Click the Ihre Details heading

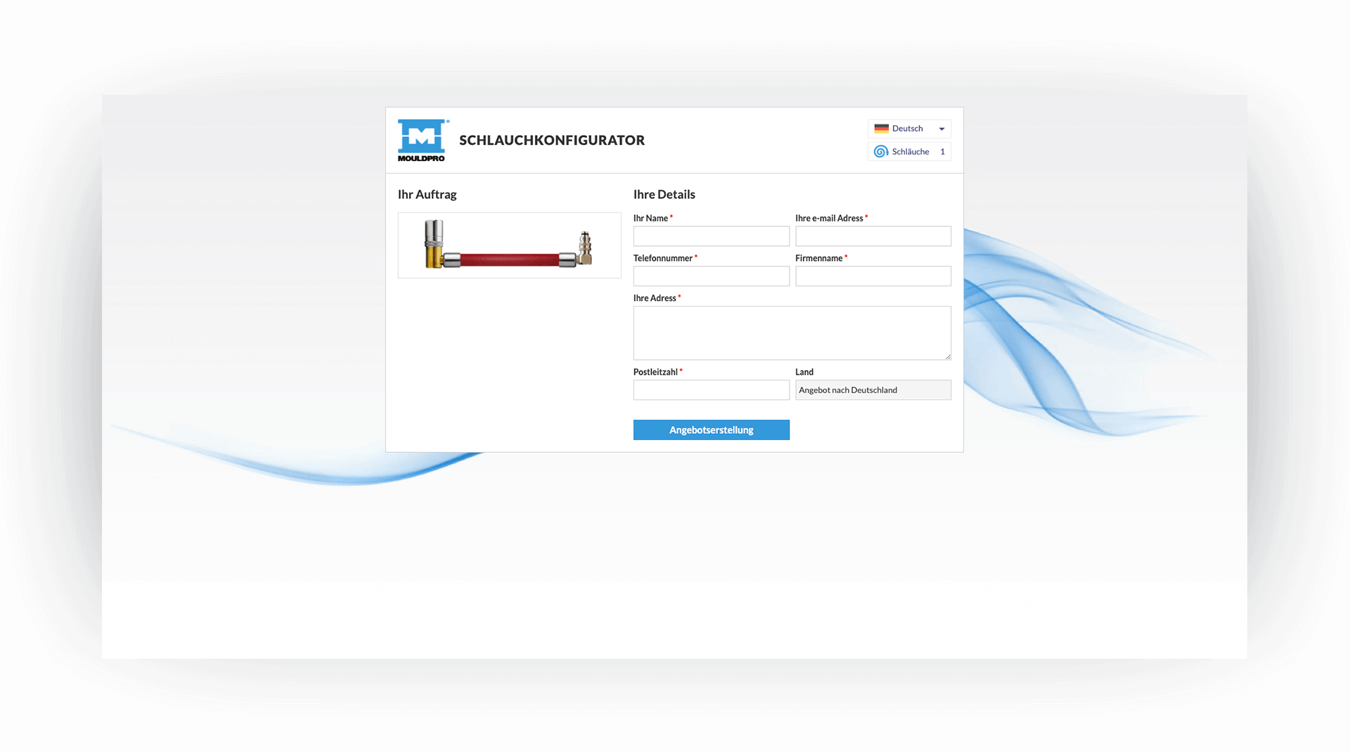(x=664, y=195)
